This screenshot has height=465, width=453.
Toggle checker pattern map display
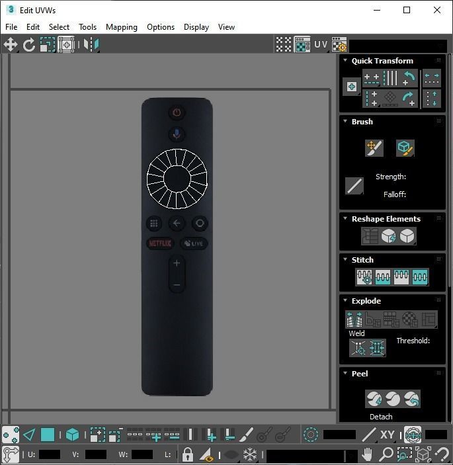point(302,44)
